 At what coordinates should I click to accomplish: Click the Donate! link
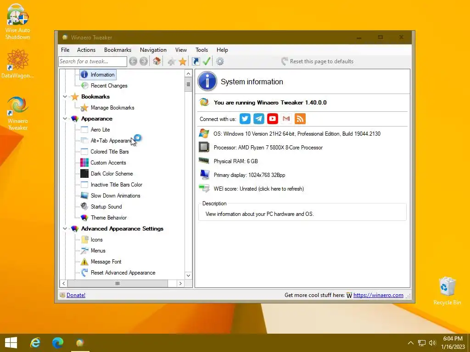coord(76,295)
